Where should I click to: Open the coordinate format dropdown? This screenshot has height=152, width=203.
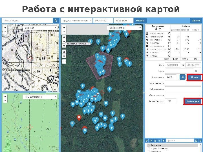pyautogui.click(x=76, y=21)
